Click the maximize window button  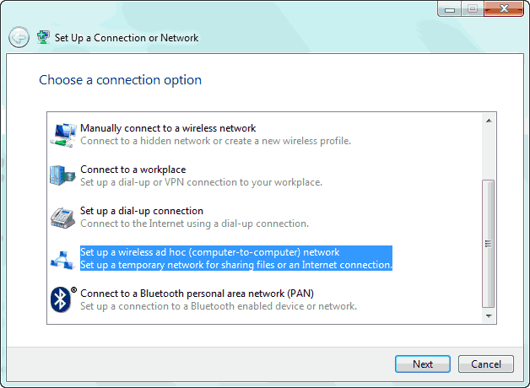(x=472, y=9)
